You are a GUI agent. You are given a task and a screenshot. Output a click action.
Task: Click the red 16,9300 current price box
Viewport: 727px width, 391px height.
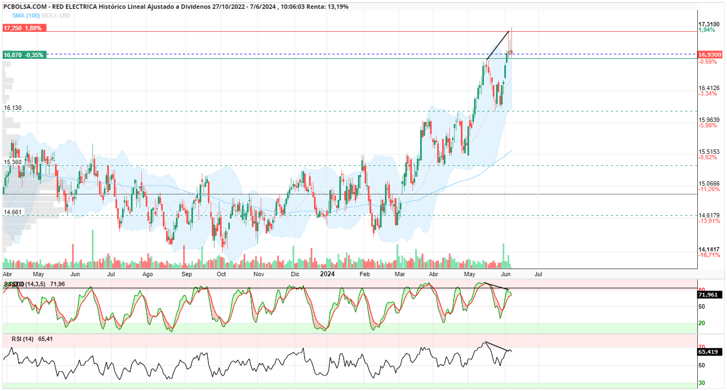point(709,55)
